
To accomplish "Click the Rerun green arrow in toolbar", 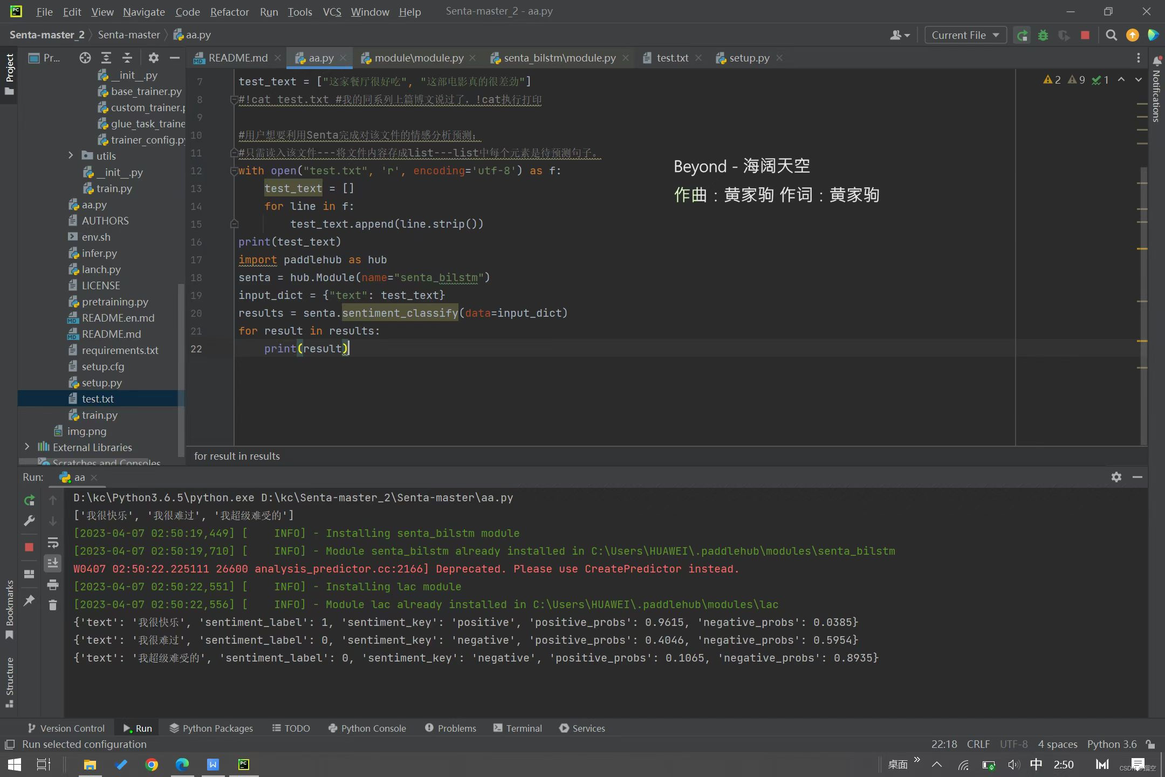I will [x=1022, y=35].
